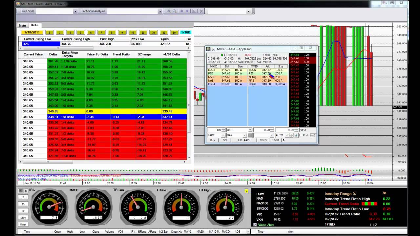Click the IR% gauge dial
The width and height of the screenshot is (420, 236).
click(50, 206)
